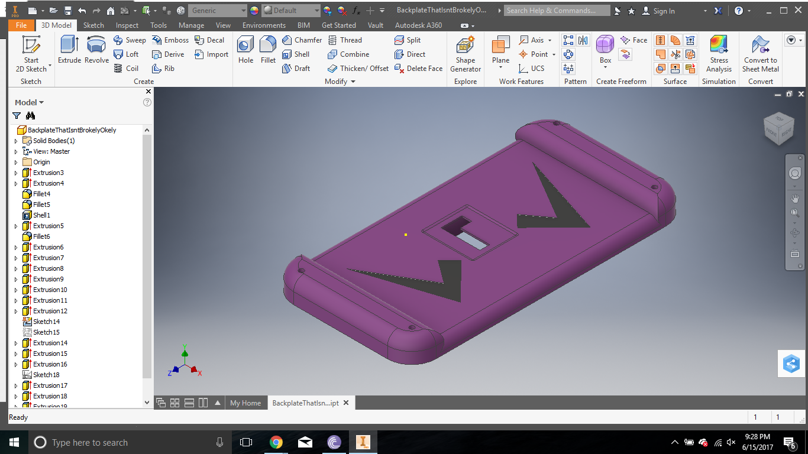Click the binoculars find icon in browser
This screenshot has height=454, width=808.
31,116
